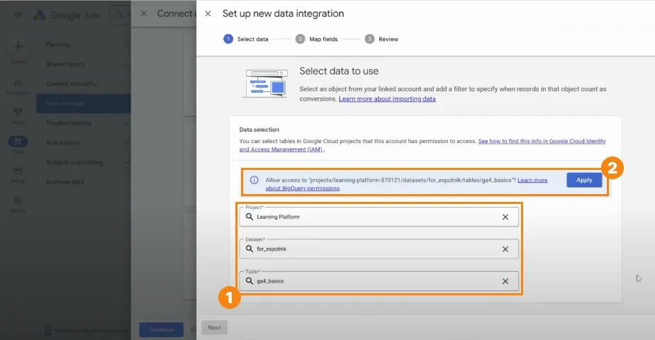Open Learn more about importing data link
The image size is (655, 340).
tap(387, 99)
